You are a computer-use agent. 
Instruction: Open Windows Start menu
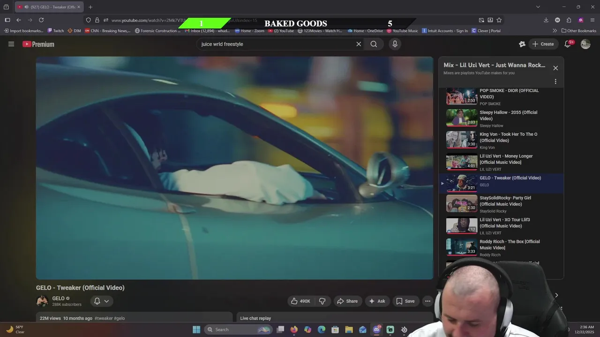[x=196, y=330]
